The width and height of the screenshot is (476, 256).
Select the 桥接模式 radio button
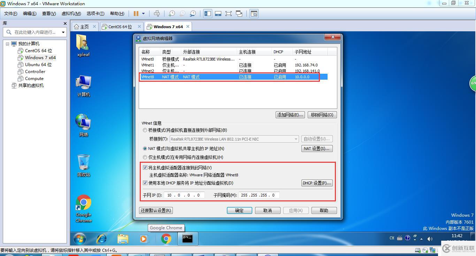tap(145, 130)
